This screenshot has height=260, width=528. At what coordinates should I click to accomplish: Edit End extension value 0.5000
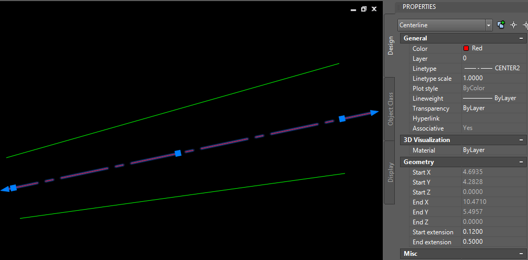click(494, 242)
